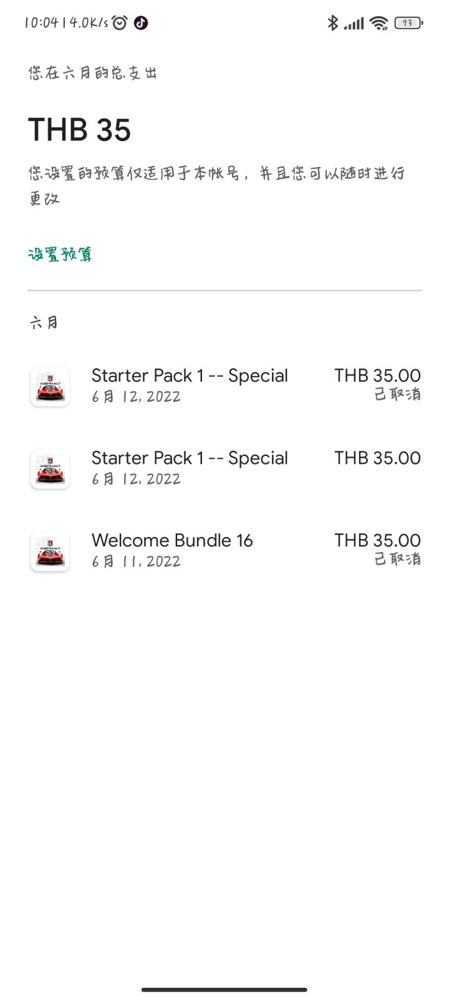Tap the THB 35.00 price of Welcome Bundle 16

[377, 540]
